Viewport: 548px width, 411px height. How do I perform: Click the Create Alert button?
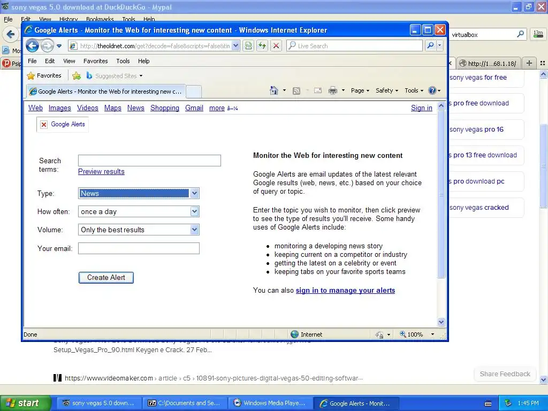106,278
